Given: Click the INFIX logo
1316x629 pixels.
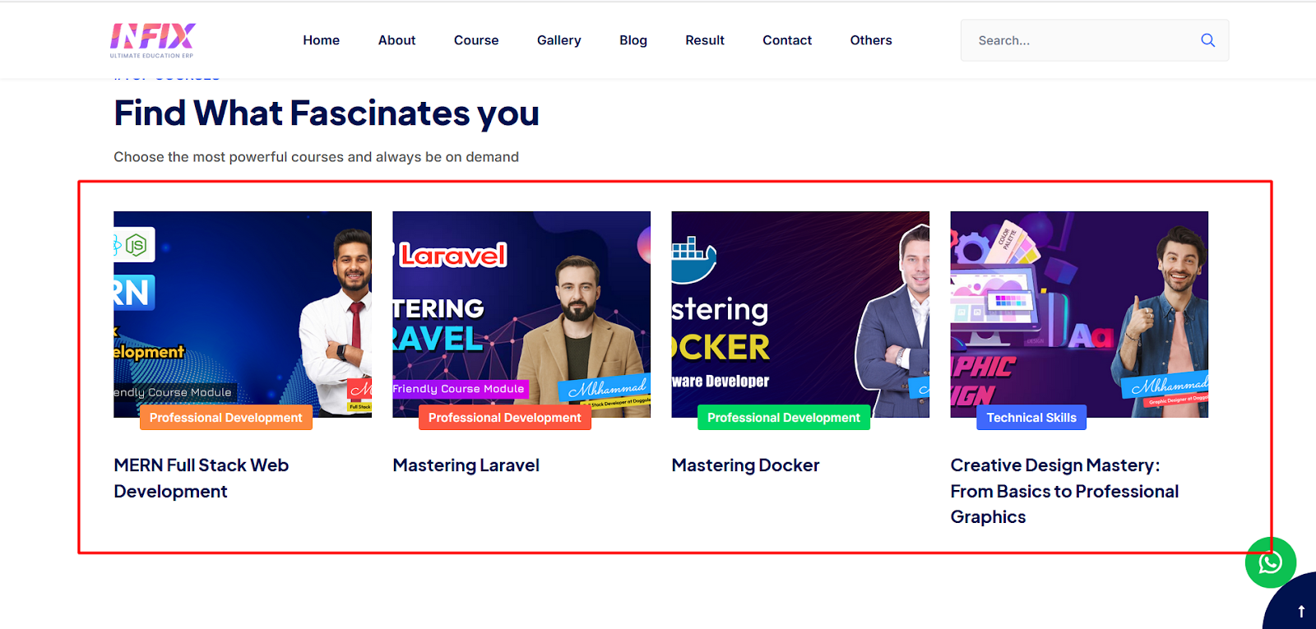Looking at the screenshot, I should 153,40.
